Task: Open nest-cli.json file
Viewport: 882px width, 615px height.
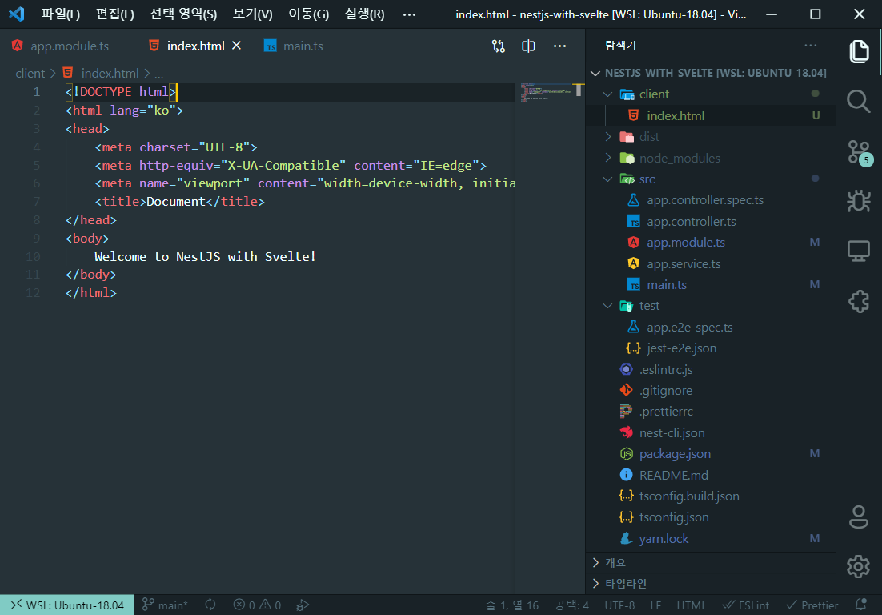Action: pyautogui.click(x=711, y=432)
